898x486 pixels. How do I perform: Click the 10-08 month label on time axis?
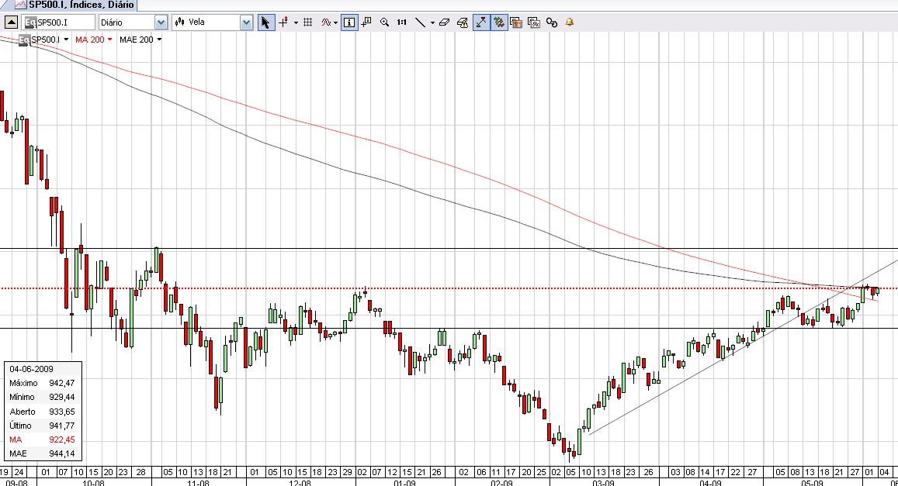tap(93, 483)
